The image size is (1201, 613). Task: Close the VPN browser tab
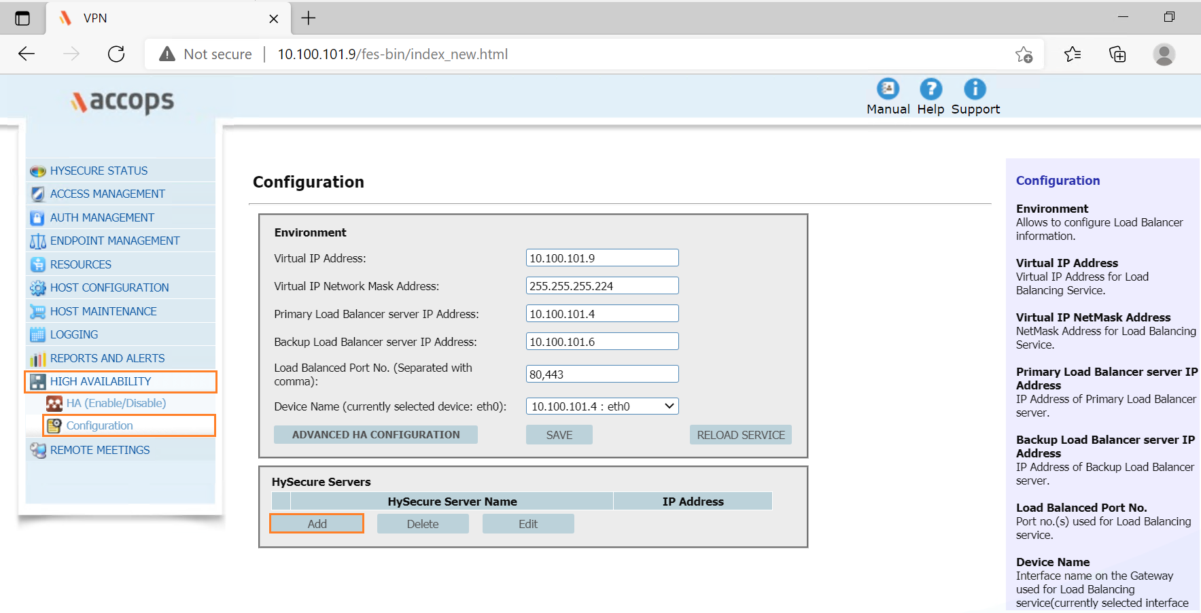click(274, 19)
